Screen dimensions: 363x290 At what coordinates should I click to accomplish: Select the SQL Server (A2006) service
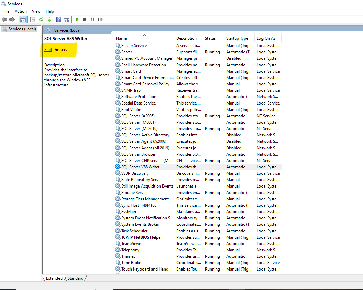point(198,116)
